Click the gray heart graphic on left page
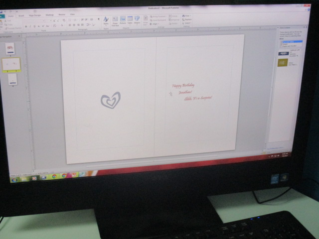This screenshot has width=319, height=239. [x=111, y=100]
